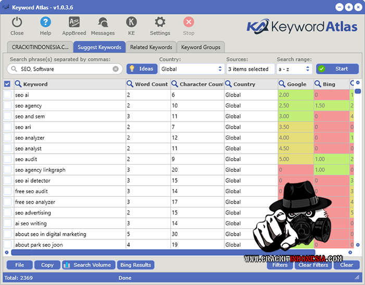Toggle the select-all checkbox in header
Image resolution: width=365 pixels, height=285 pixels.
pyautogui.click(x=7, y=84)
